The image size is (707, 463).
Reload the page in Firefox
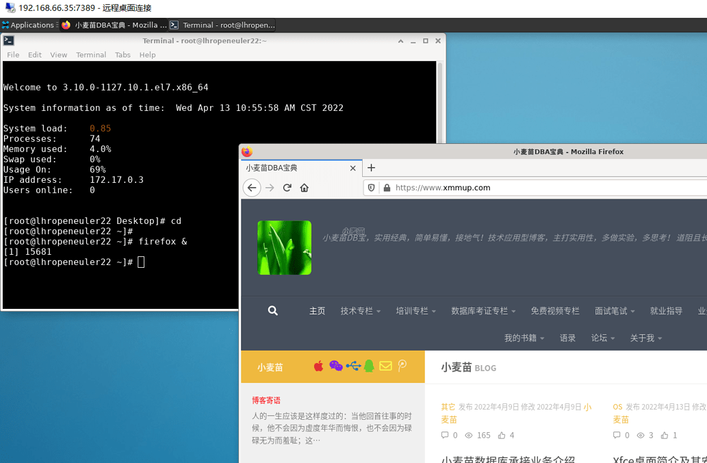[x=287, y=188]
